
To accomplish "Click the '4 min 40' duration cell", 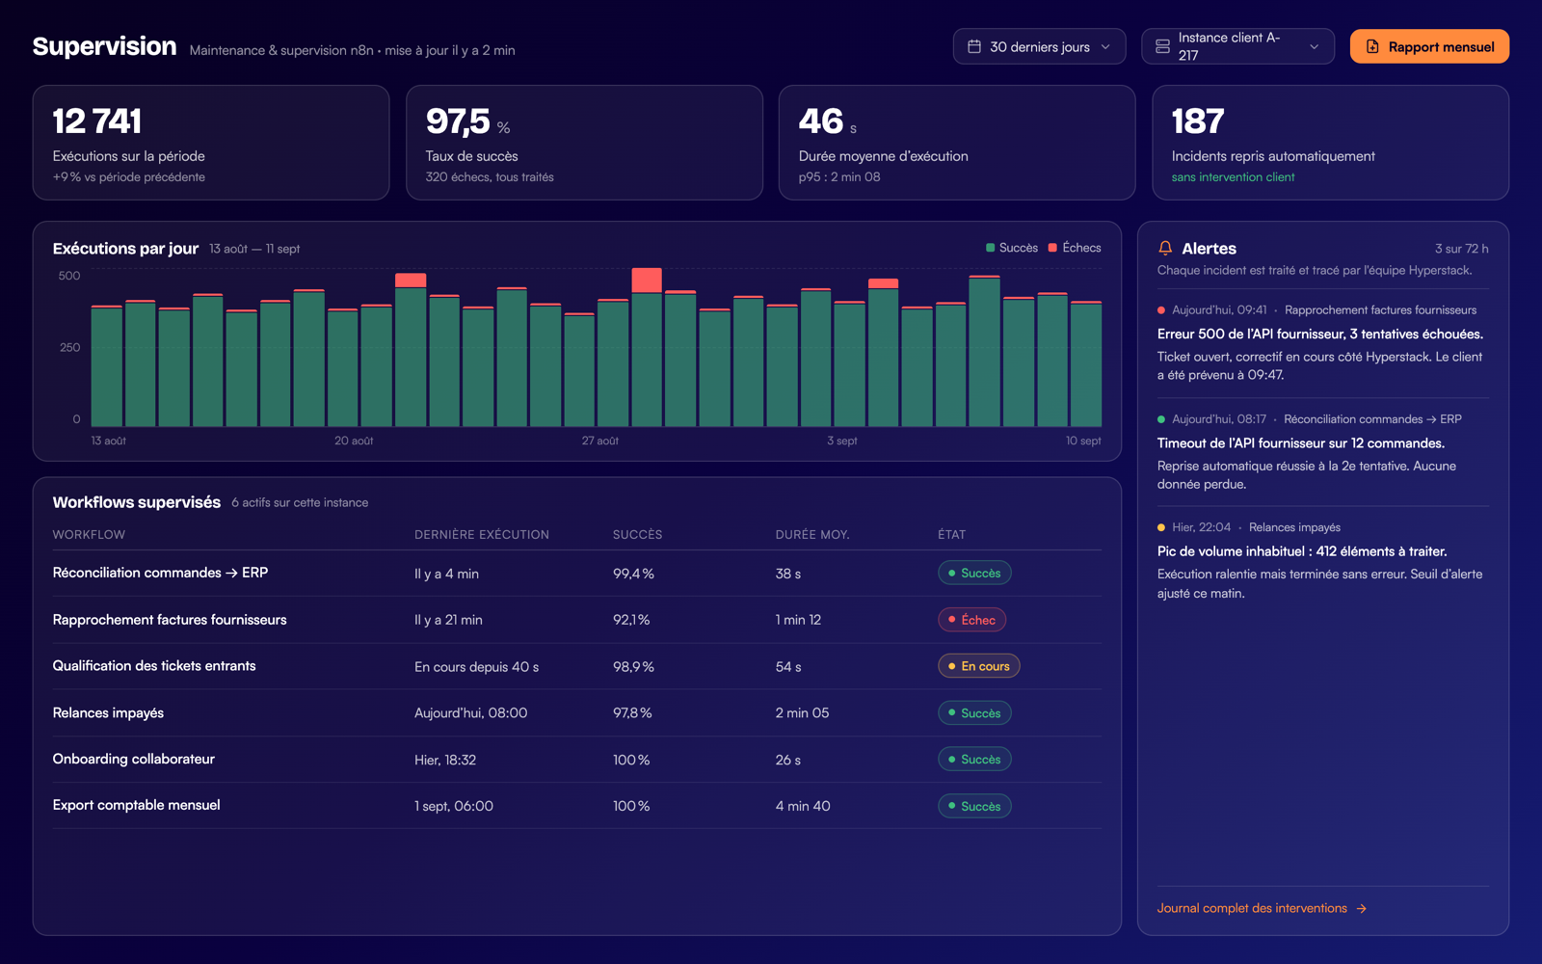I will pyautogui.click(x=803, y=806).
